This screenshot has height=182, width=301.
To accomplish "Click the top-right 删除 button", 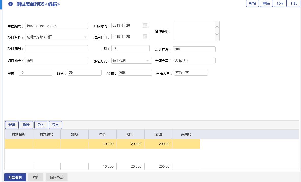I will point(266,3).
